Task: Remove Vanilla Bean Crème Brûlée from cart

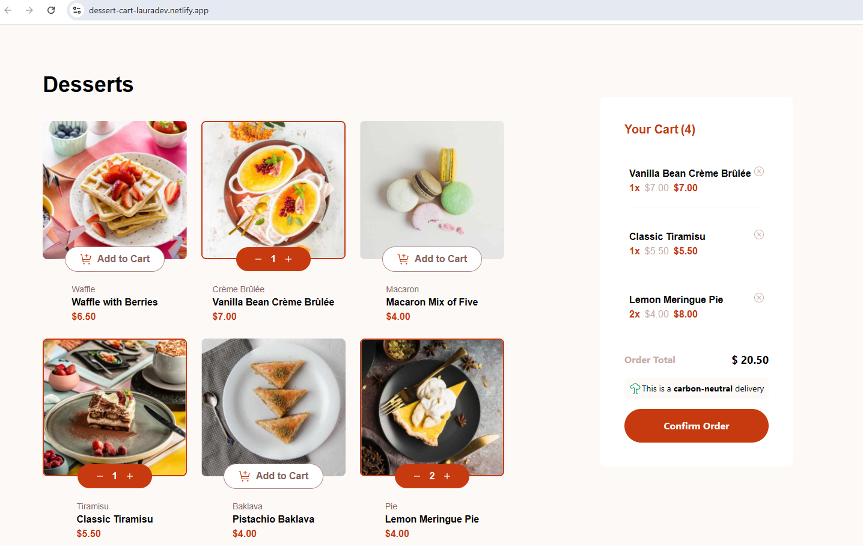Action: tap(759, 171)
